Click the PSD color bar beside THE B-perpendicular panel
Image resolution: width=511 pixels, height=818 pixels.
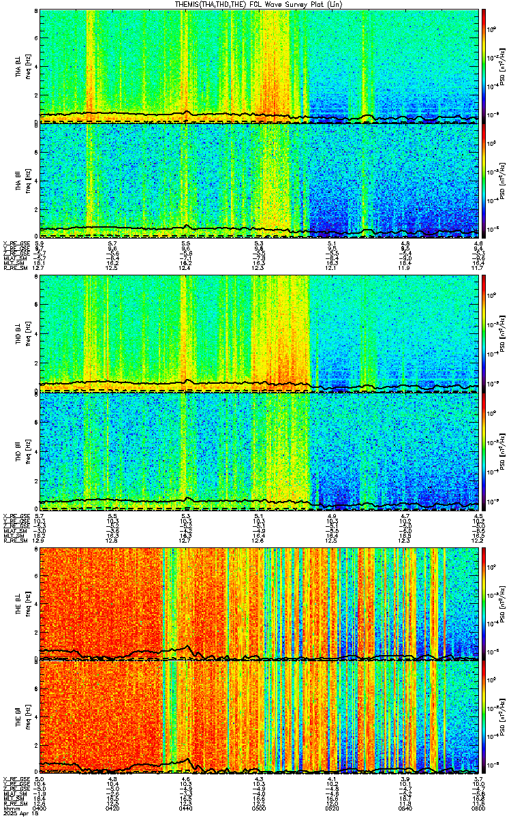click(484, 603)
